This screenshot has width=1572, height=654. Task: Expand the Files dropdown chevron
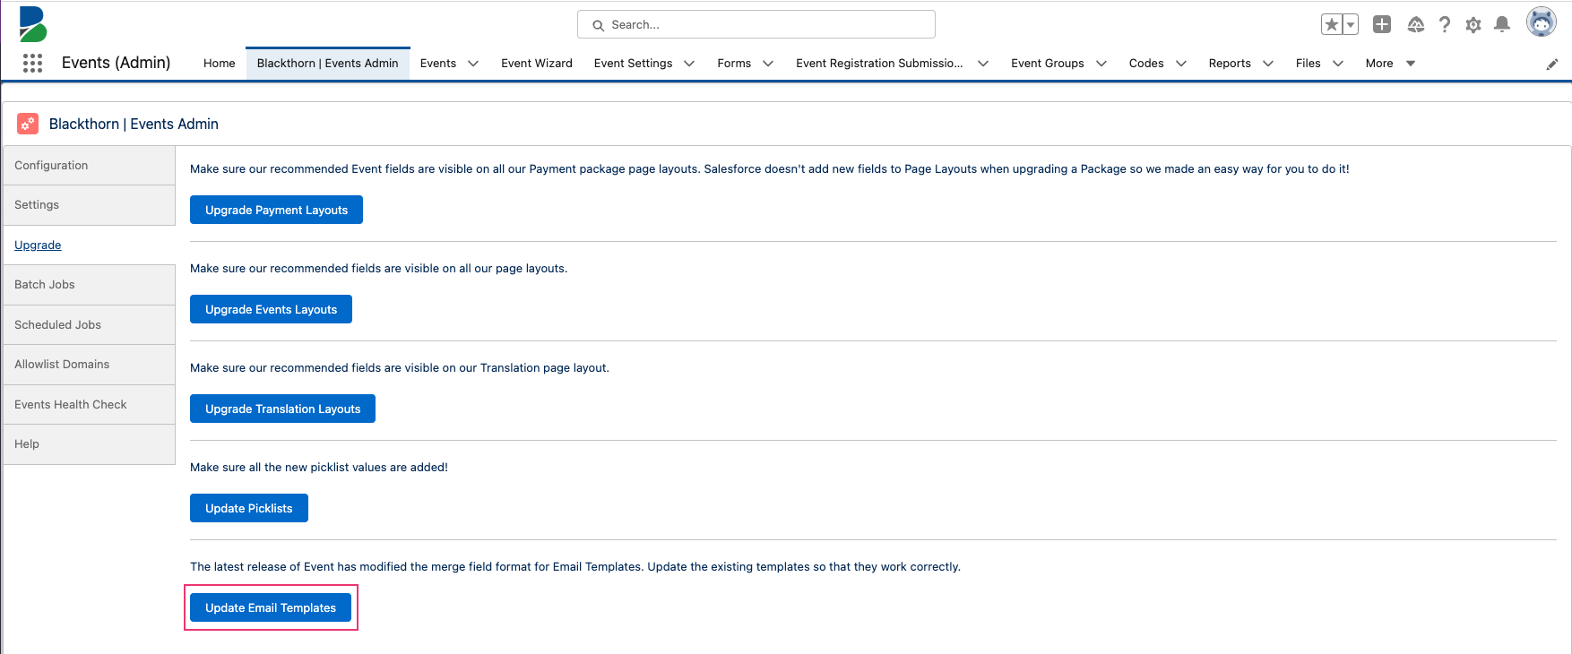coord(1338,64)
